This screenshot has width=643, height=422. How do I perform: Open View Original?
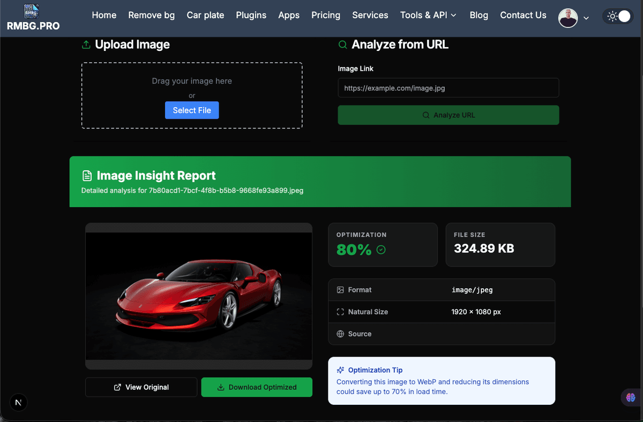coord(141,387)
